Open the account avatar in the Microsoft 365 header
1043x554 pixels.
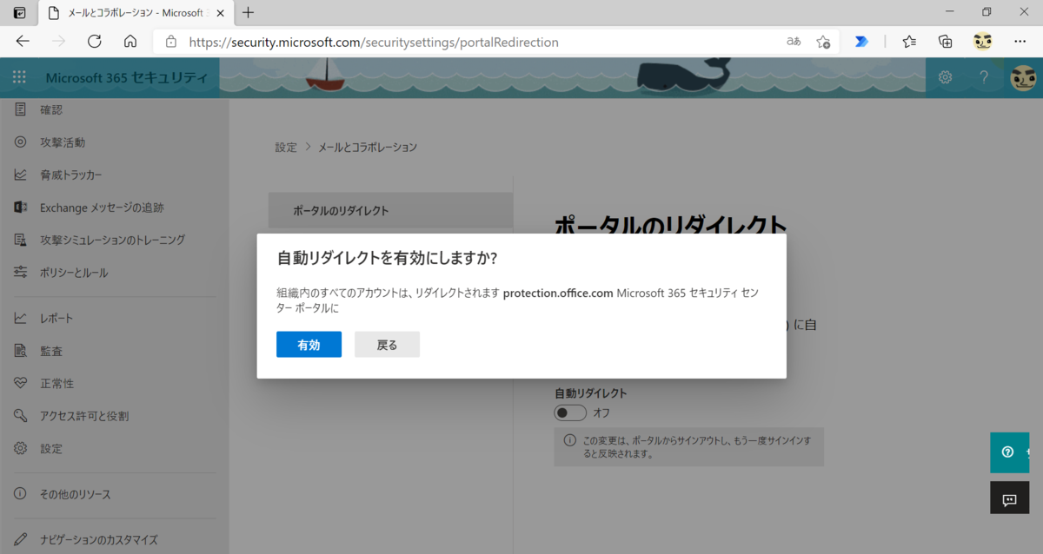1022,77
